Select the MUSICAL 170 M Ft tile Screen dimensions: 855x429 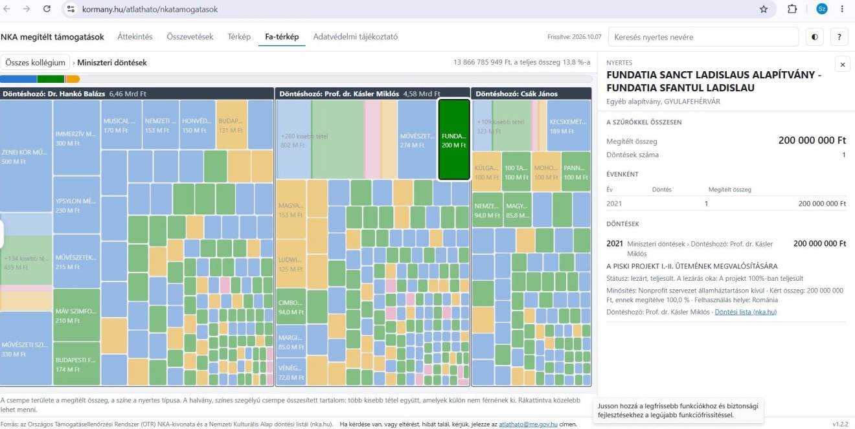pos(121,125)
